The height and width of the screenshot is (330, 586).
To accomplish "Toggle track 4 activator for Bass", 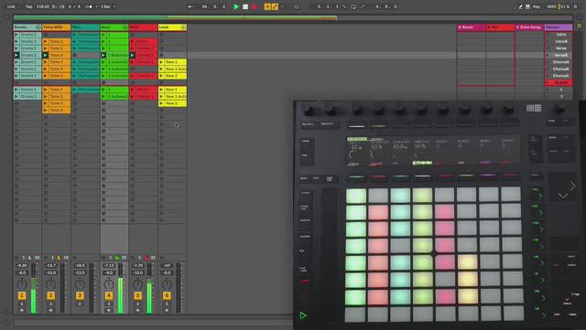I will click(x=109, y=295).
